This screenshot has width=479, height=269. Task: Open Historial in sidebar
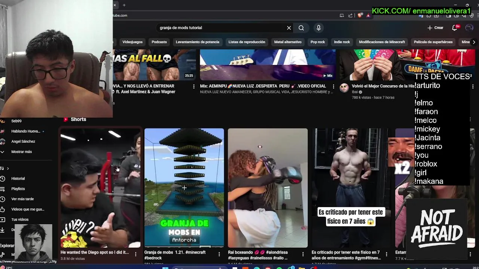coord(18,179)
